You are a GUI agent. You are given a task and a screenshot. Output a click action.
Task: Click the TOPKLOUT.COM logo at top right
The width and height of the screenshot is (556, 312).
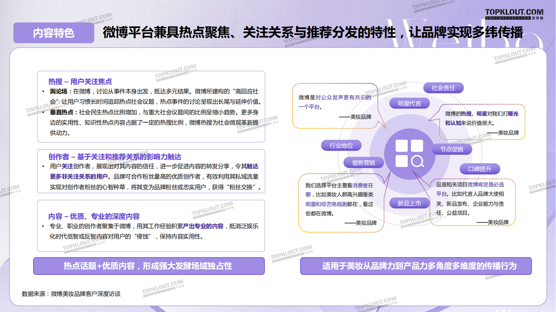[x=514, y=13]
